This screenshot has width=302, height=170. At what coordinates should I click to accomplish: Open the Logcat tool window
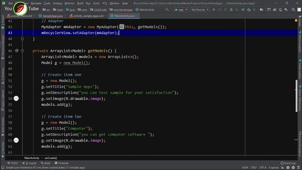pyautogui.click(x=29, y=163)
